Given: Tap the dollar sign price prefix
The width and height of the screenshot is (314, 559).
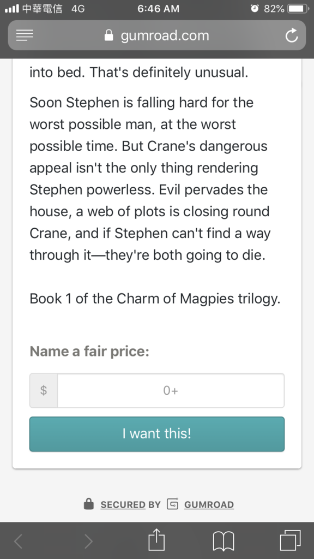Looking at the screenshot, I should [x=44, y=390].
